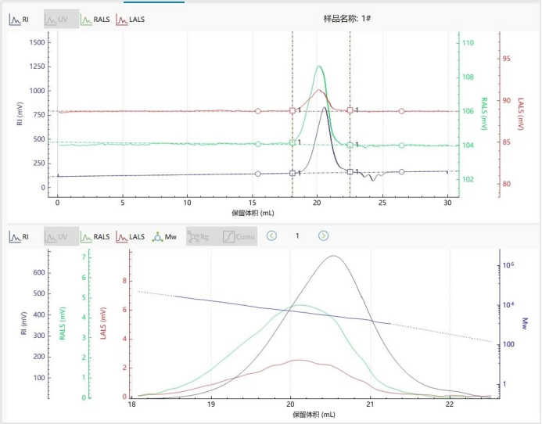Click the Rg radius icon
Image resolution: width=542 pixels, height=424 pixels.
pos(203,235)
